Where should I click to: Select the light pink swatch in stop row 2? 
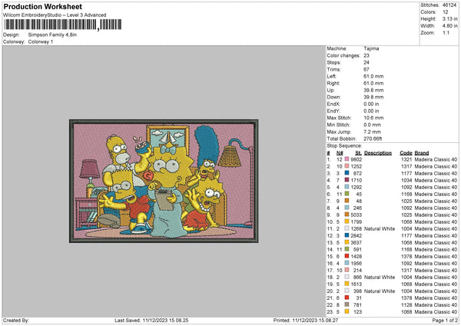(347, 166)
